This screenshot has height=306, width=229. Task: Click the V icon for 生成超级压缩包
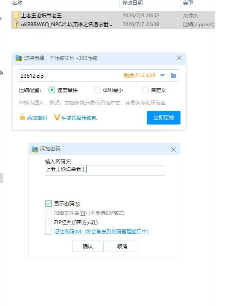(57, 117)
